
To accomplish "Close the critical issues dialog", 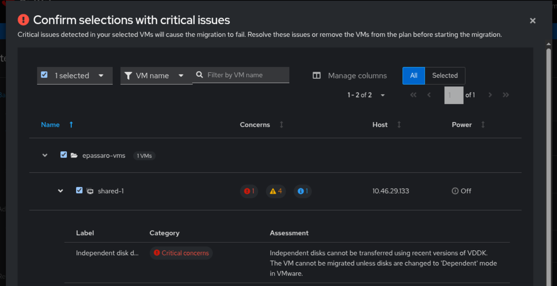I will [532, 21].
